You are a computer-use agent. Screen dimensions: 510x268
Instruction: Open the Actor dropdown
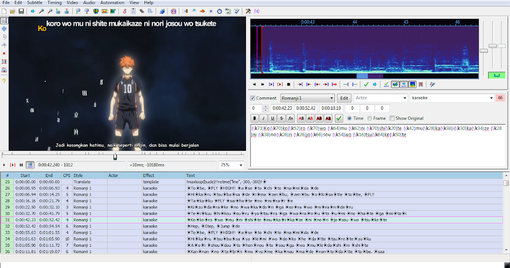point(381,98)
